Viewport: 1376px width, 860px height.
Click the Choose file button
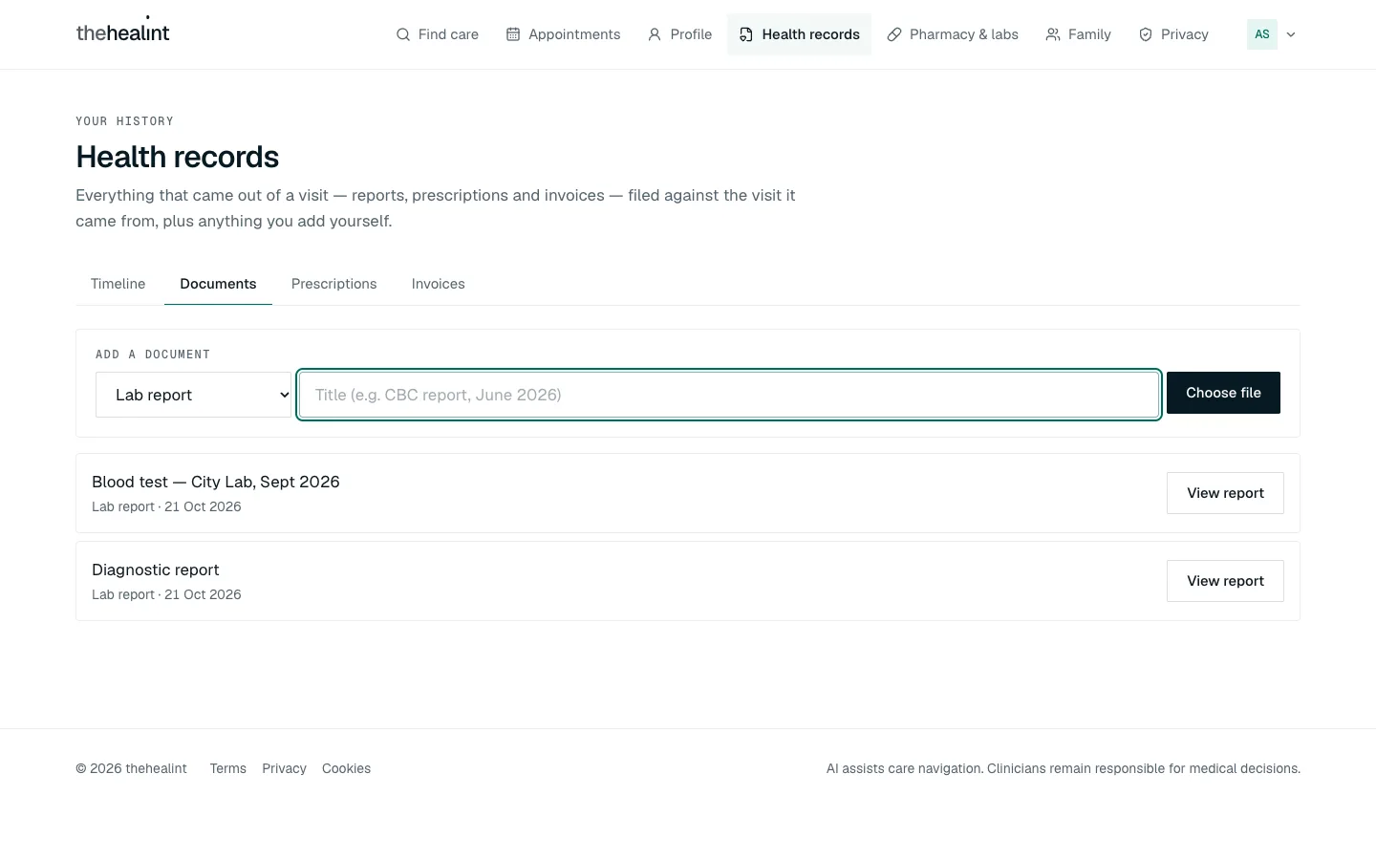point(1223,393)
